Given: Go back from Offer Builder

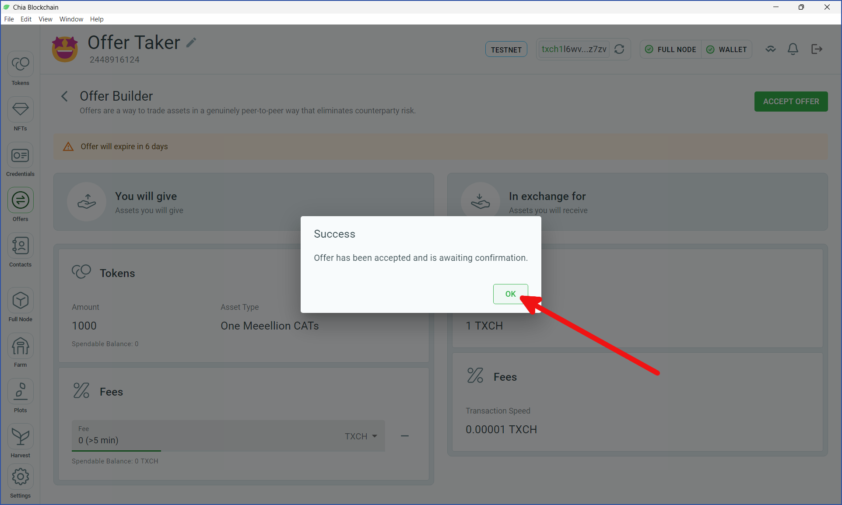Looking at the screenshot, I should click(x=64, y=96).
